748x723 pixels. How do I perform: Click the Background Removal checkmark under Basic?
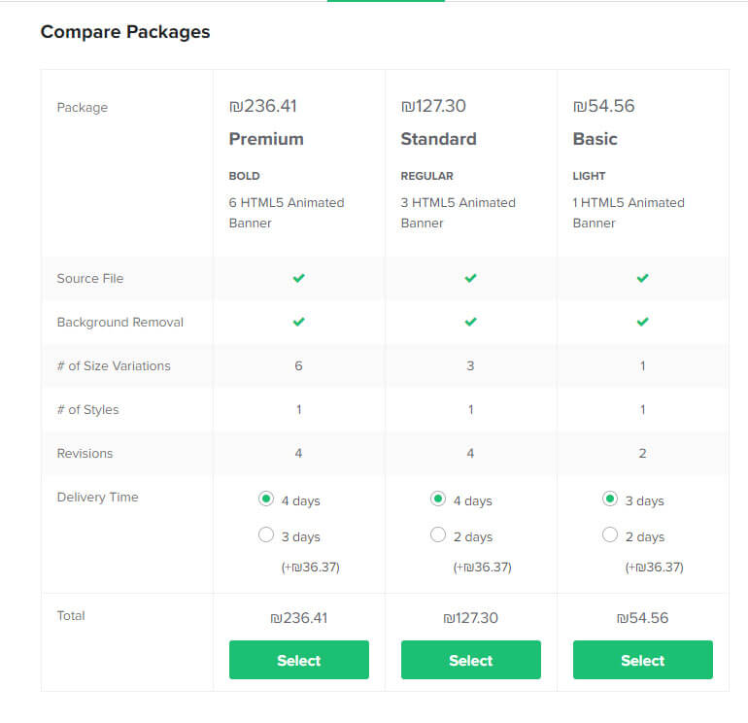click(642, 323)
